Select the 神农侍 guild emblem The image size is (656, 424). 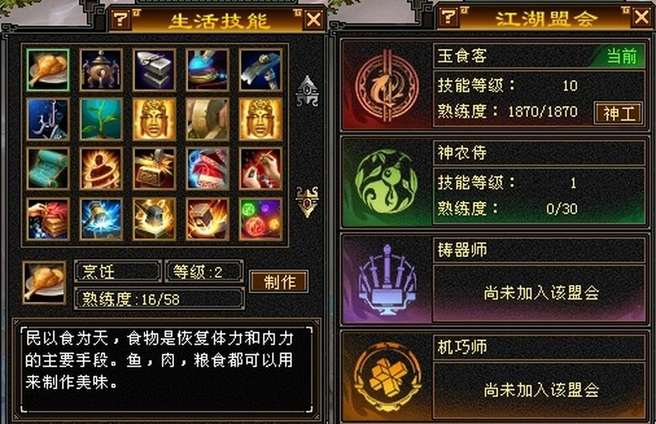(386, 182)
